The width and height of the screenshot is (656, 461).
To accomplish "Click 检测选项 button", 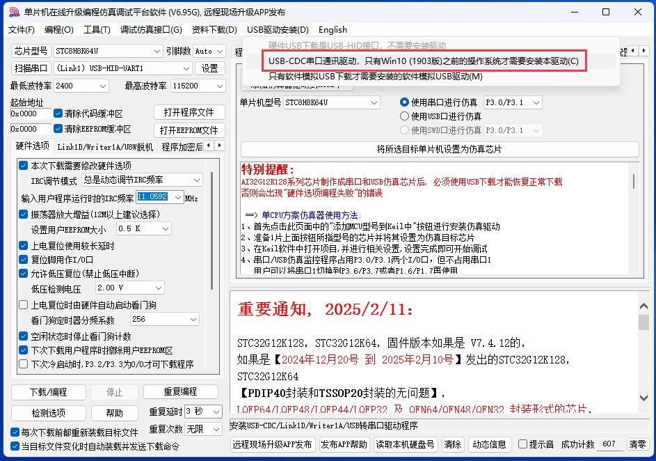I will point(49,413).
